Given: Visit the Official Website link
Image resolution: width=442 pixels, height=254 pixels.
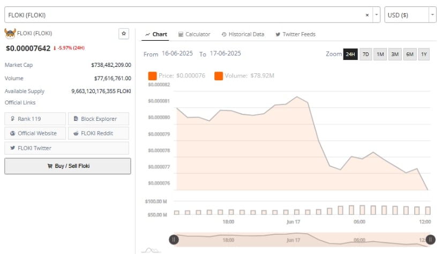Looking at the screenshot, I should tap(35, 133).
